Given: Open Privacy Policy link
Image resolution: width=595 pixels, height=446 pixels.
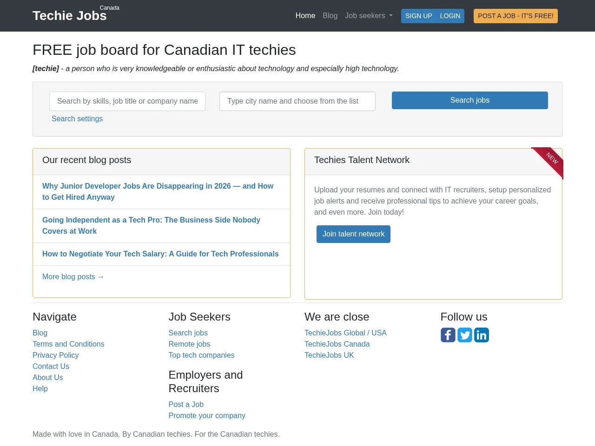Looking at the screenshot, I should click(56, 355).
